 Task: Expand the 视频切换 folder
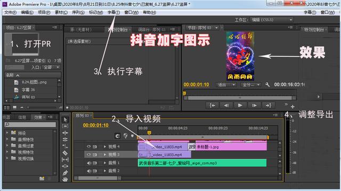(7, 158)
